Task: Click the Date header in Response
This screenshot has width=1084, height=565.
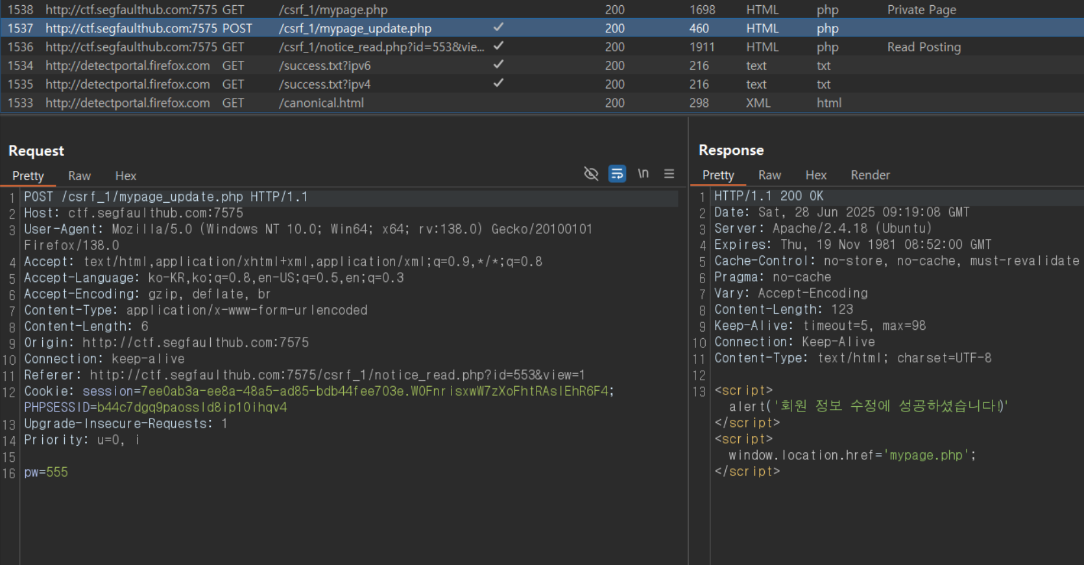Action: click(x=842, y=213)
